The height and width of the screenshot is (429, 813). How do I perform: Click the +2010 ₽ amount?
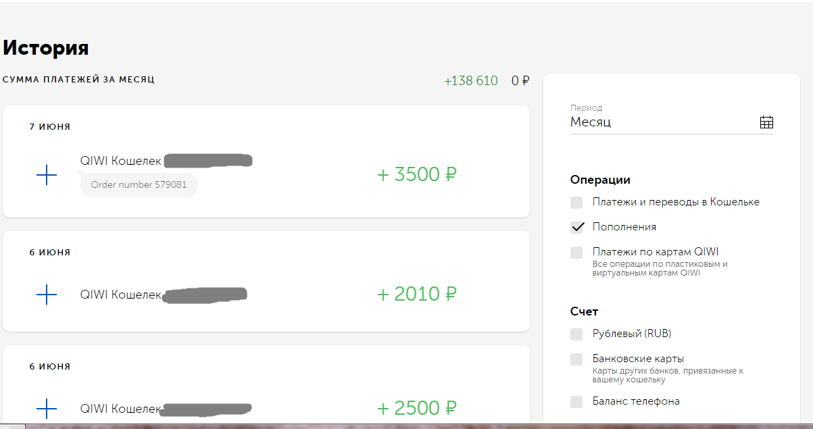(x=417, y=294)
